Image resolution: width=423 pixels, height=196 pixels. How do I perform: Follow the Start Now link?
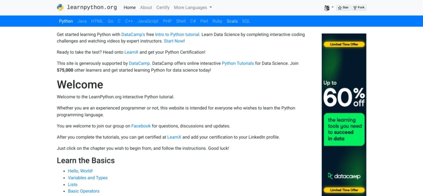(174, 41)
